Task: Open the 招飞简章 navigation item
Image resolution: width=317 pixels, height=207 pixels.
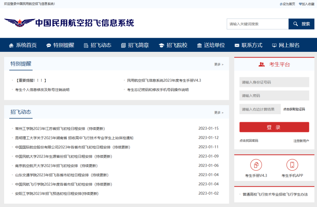Action: coord(135,45)
